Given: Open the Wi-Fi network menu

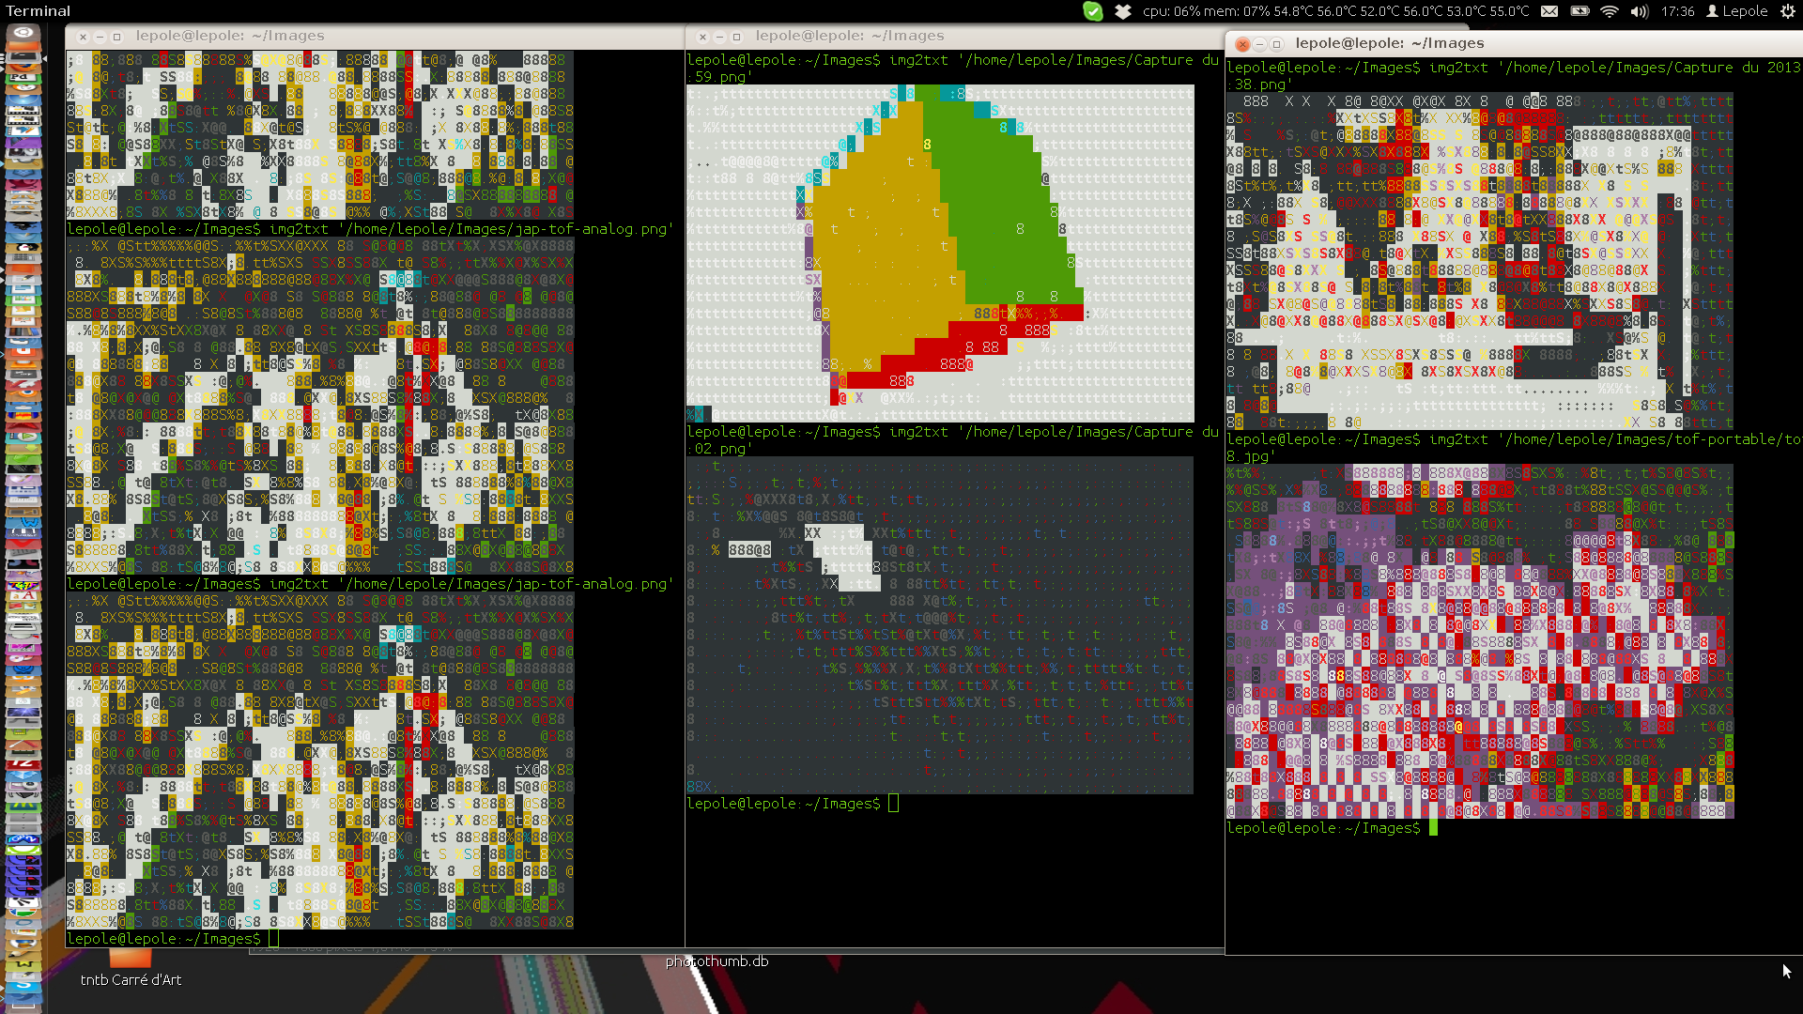Looking at the screenshot, I should tap(1610, 11).
